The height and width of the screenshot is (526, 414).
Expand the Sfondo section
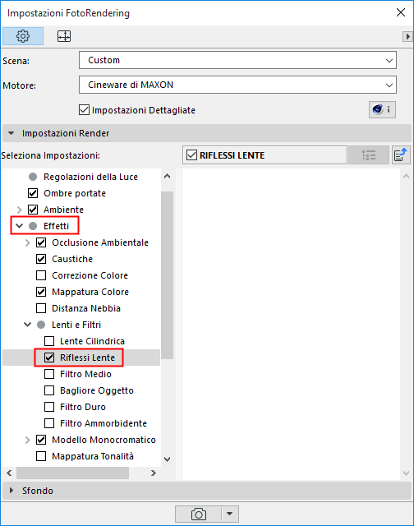pyautogui.click(x=11, y=491)
